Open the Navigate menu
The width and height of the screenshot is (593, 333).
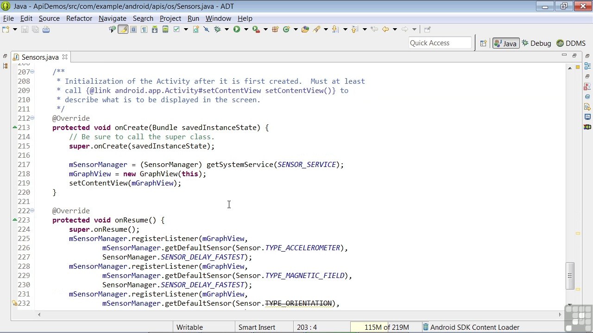point(112,18)
